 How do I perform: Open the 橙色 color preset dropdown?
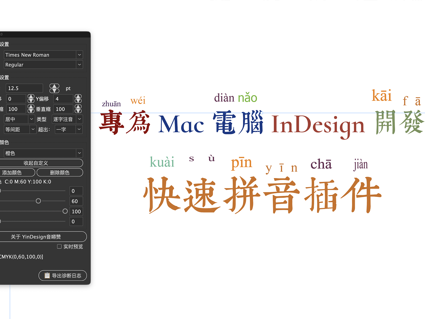tap(79, 153)
